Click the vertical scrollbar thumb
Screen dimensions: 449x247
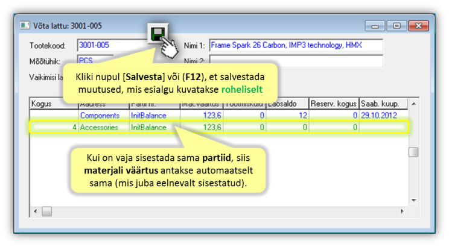click(413, 152)
